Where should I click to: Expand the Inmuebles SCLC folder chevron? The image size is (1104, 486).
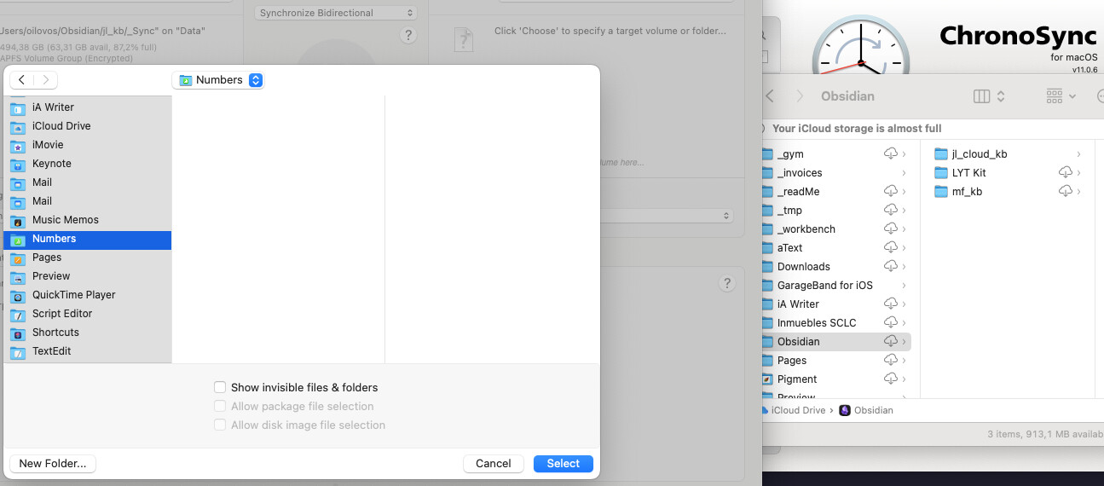pyautogui.click(x=904, y=323)
